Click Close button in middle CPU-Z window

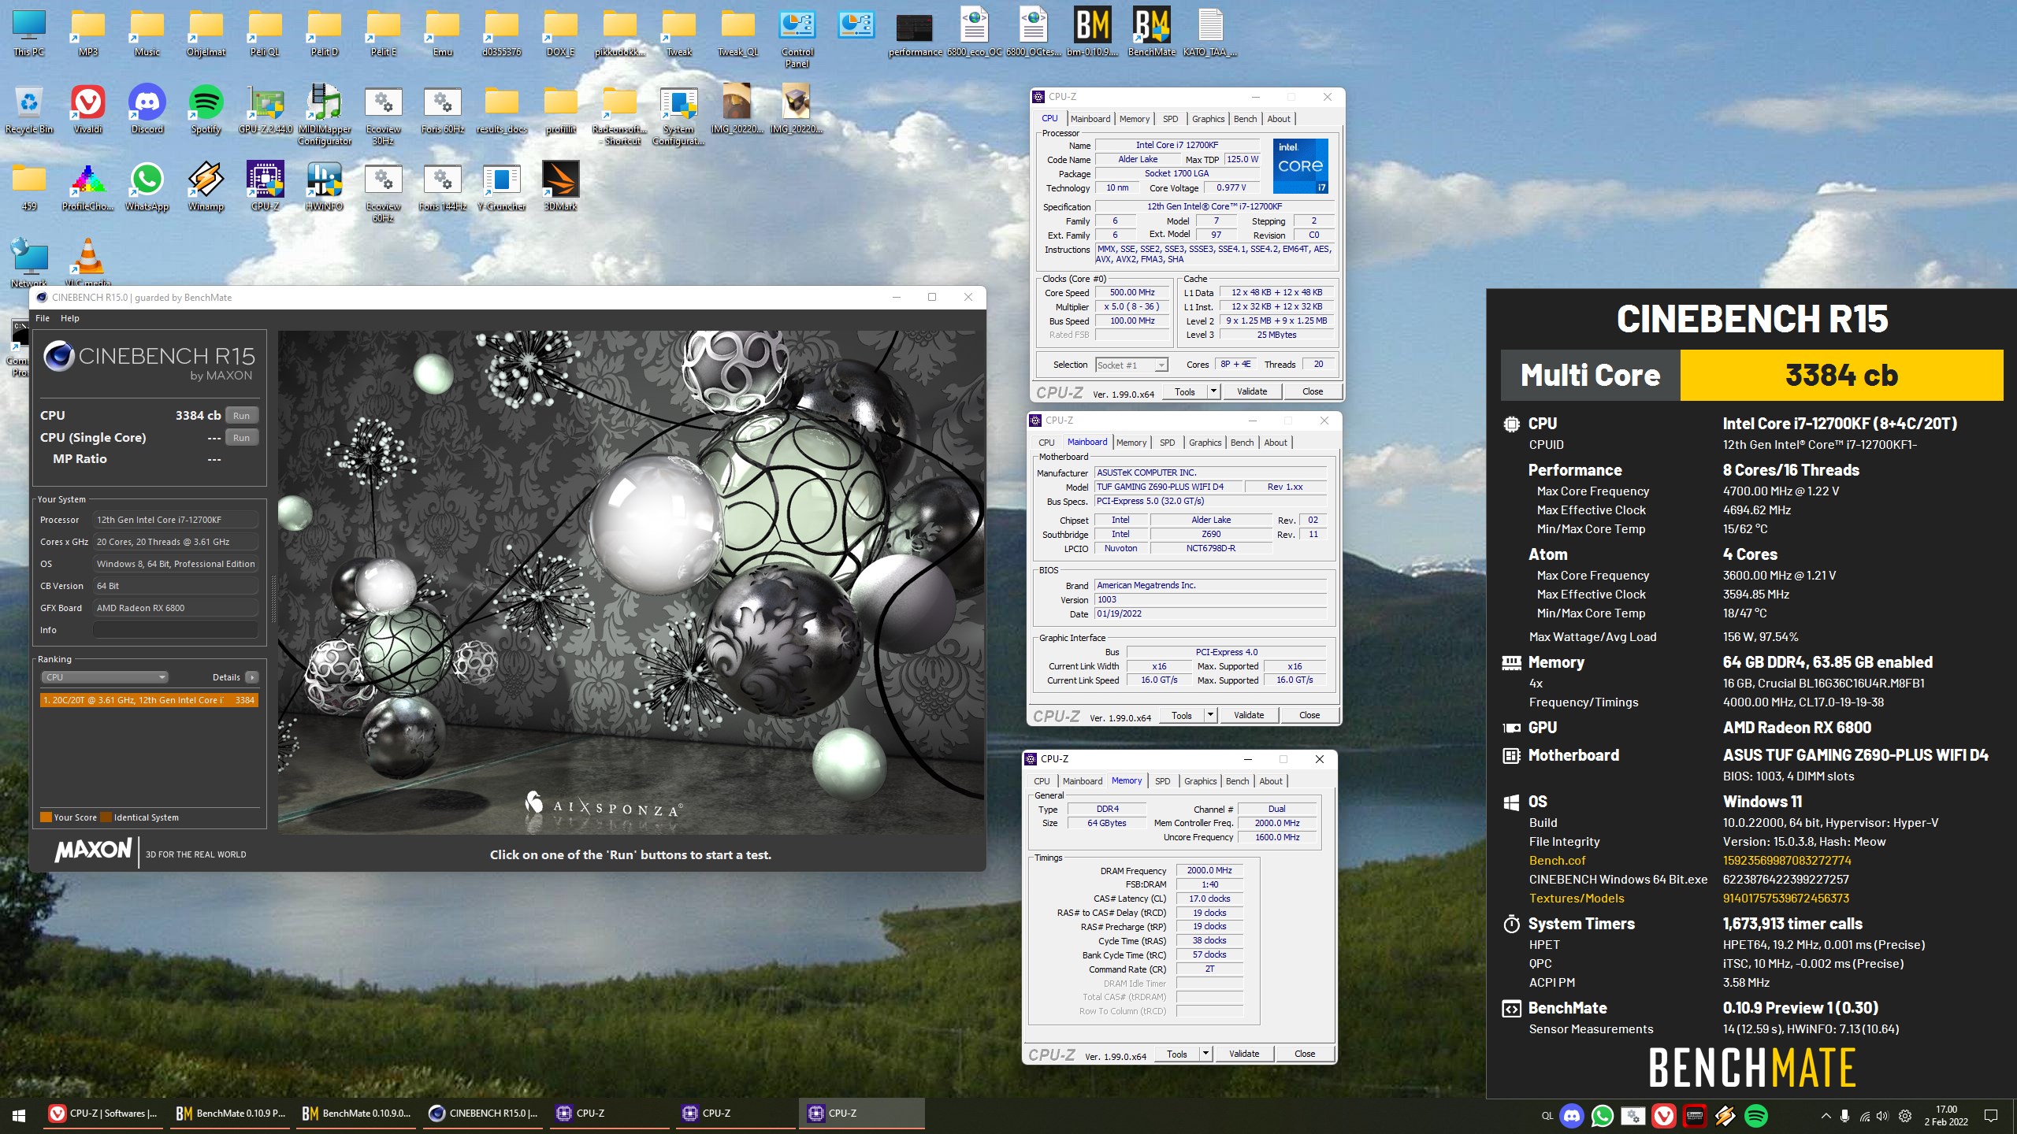click(1309, 715)
